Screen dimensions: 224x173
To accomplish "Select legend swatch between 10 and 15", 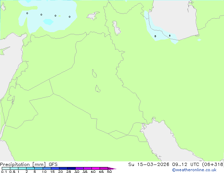I will click(47, 168).
